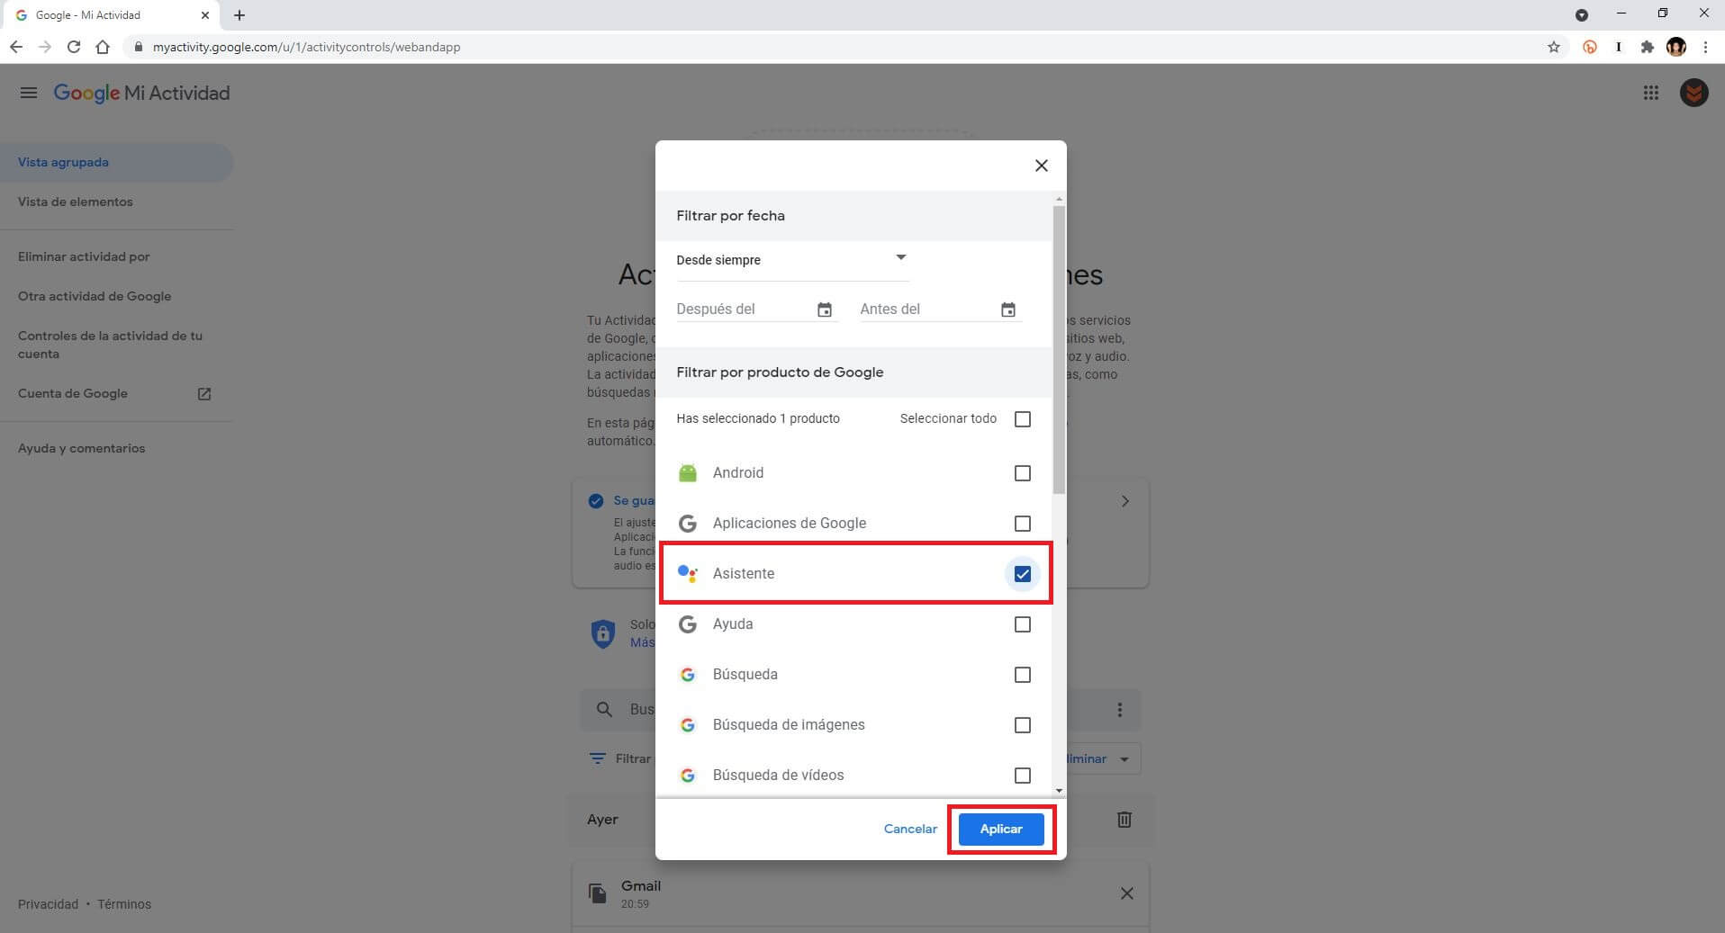Check the Android checkbox

1023,473
